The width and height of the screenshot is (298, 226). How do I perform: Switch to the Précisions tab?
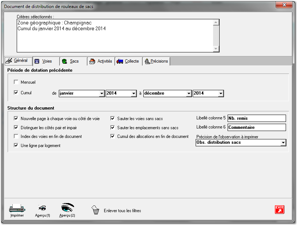(156, 61)
